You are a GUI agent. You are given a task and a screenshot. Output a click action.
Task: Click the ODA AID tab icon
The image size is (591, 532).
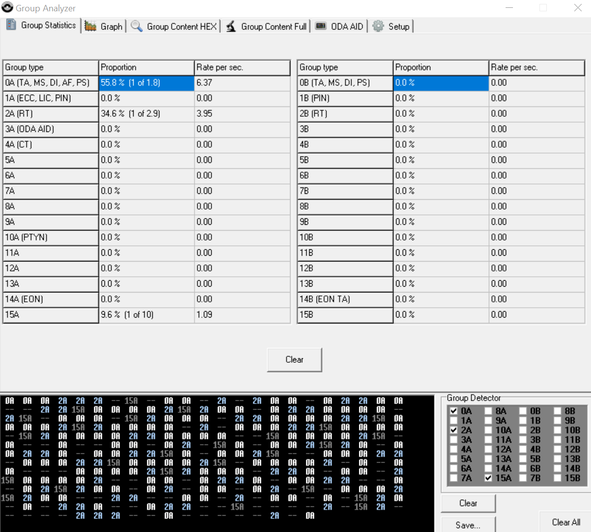point(321,26)
